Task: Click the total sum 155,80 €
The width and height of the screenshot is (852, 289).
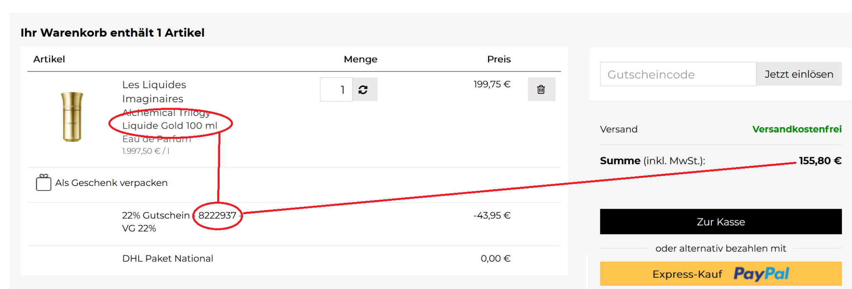Action: (820, 161)
